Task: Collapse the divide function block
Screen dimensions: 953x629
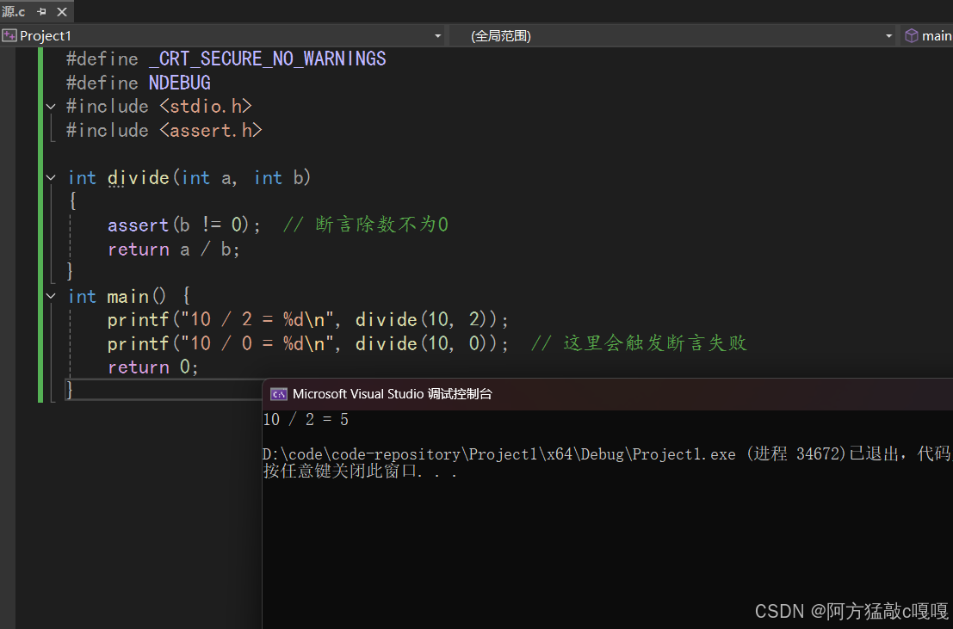Action: 51,178
